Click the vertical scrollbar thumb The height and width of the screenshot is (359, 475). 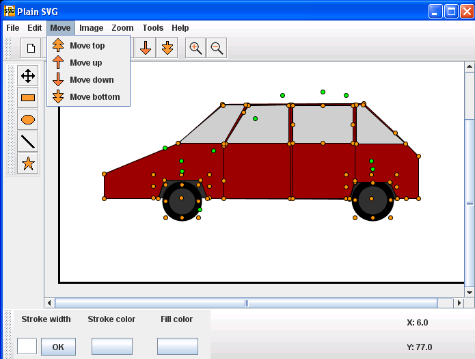[470, 203]
